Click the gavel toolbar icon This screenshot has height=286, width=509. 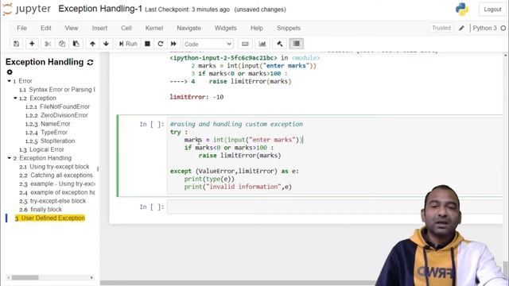(x=279, y=44)
